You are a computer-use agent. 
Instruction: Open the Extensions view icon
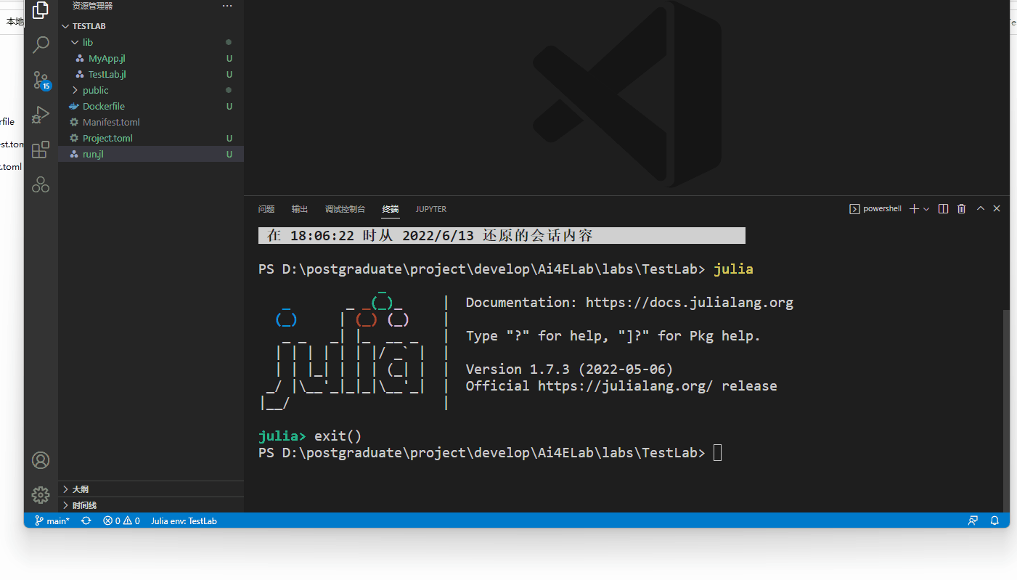41,150
